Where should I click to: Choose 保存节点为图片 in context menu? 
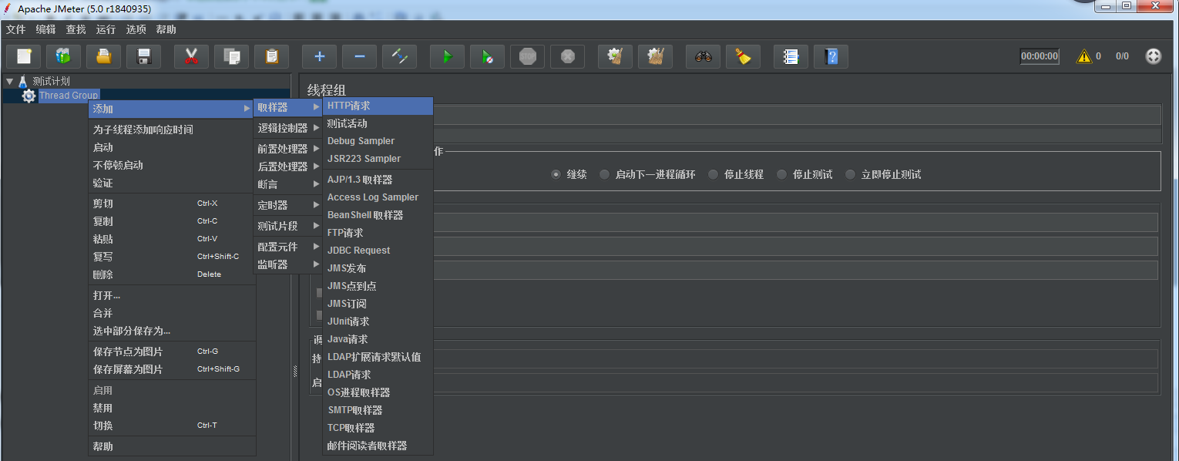point(172,352)
